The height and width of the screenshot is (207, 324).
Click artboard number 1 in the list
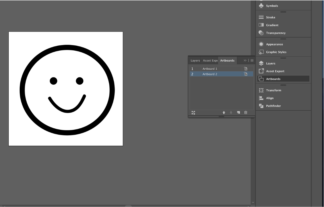pyautogui.click(x=192, y=69)
